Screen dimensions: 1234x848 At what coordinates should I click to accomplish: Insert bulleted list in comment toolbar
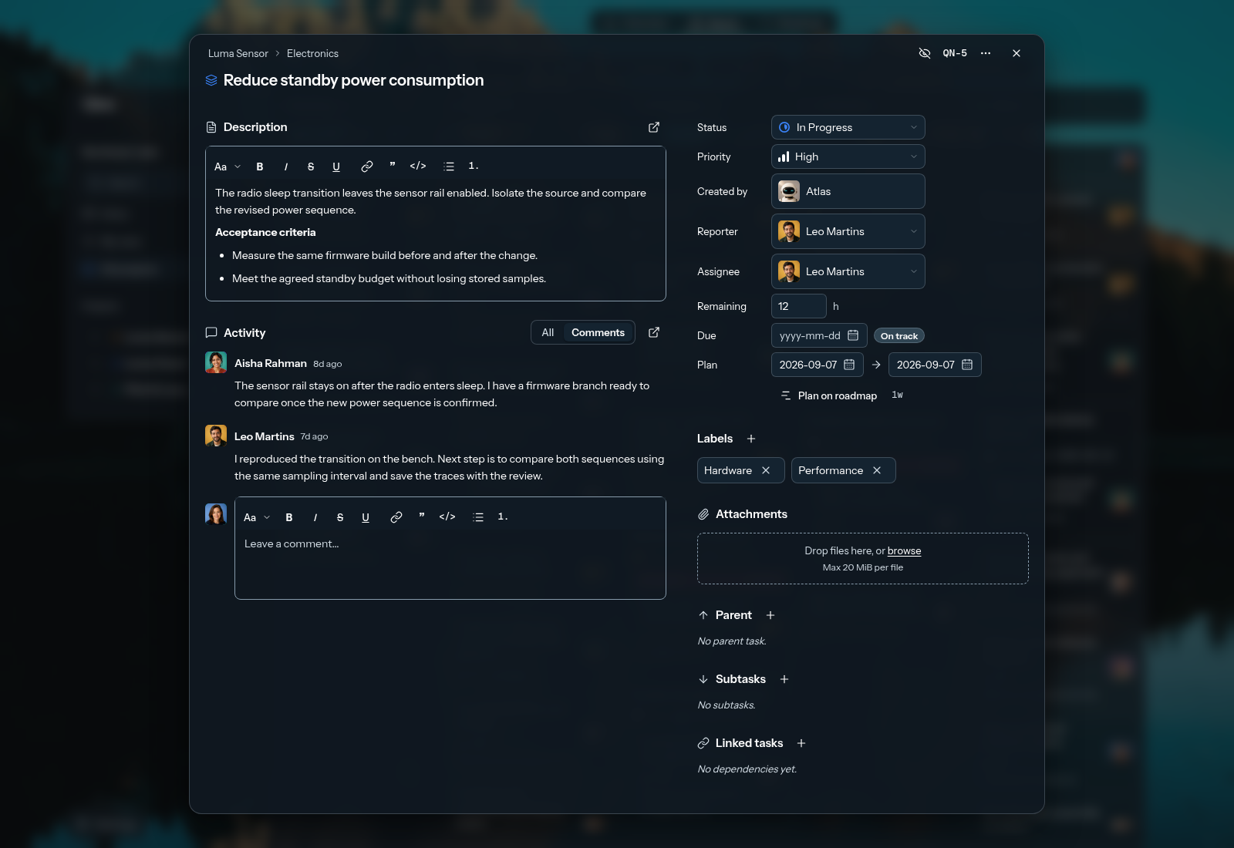[x=478, y=517]
